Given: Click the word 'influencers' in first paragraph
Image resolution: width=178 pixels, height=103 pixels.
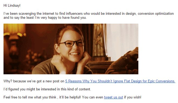Looking at the screenshot, I should click(x=74, y=14).
